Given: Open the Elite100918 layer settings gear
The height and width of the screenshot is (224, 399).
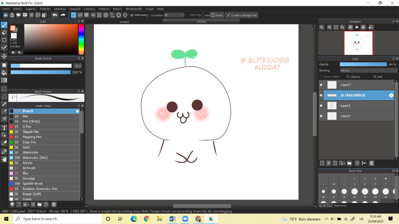Looking at the screenshot, I should click(391, 95).
